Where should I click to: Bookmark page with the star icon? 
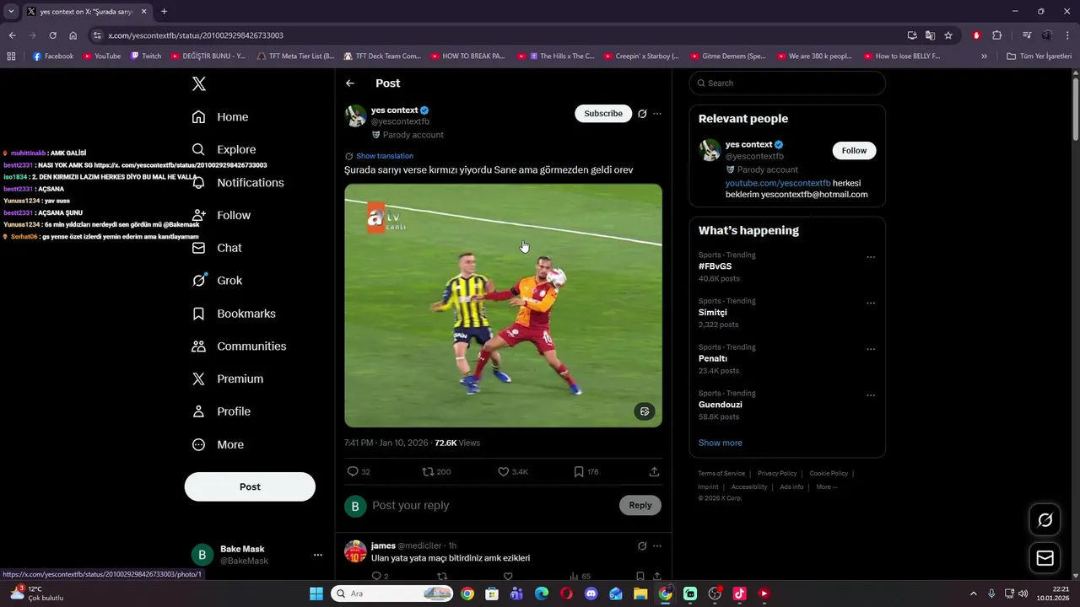[948, 35]
